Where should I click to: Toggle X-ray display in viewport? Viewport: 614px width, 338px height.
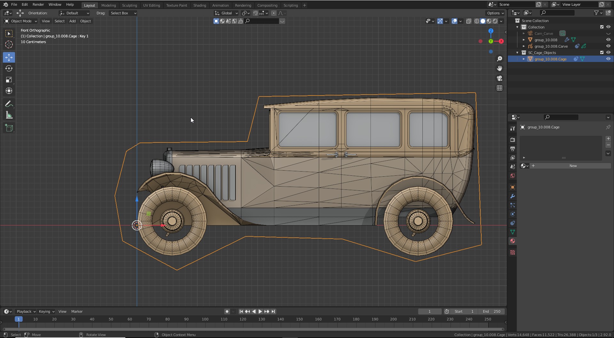[468, 21]
